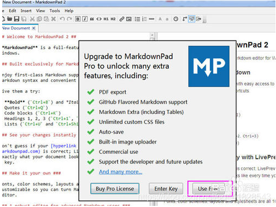
Task: Apply Heading 2 with the H2 icon
Action: click(113, 19)
